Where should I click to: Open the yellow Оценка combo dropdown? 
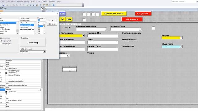click(181, 38)
